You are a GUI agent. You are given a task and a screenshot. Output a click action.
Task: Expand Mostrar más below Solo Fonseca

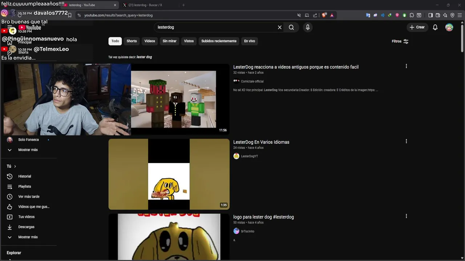28,150
